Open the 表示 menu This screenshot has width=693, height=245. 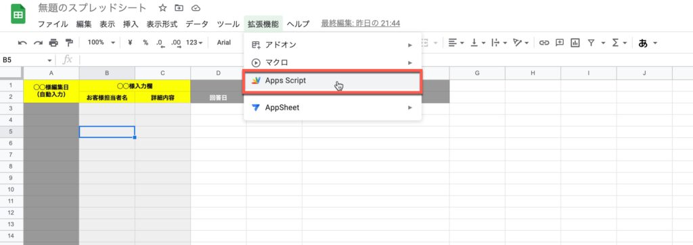coord(108,24)
